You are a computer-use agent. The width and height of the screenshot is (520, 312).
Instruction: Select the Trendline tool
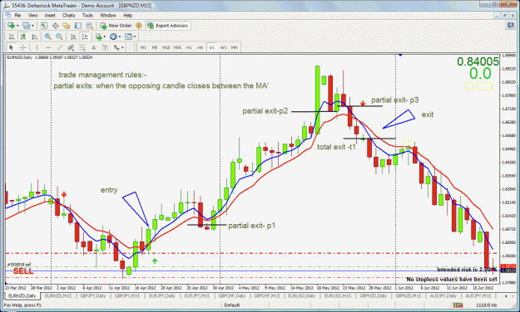(60, 47)
